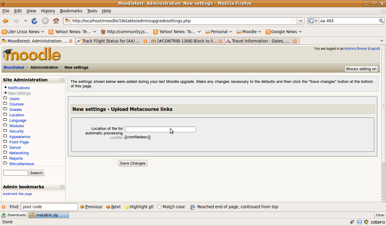Open the File menu

6,11
